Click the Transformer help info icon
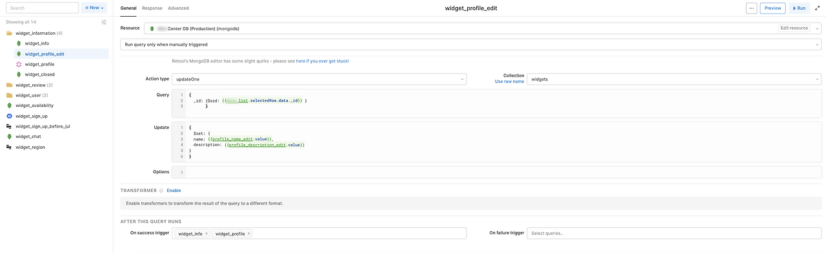The width and height of the screenshot is (826, 253). click(161, 191)
